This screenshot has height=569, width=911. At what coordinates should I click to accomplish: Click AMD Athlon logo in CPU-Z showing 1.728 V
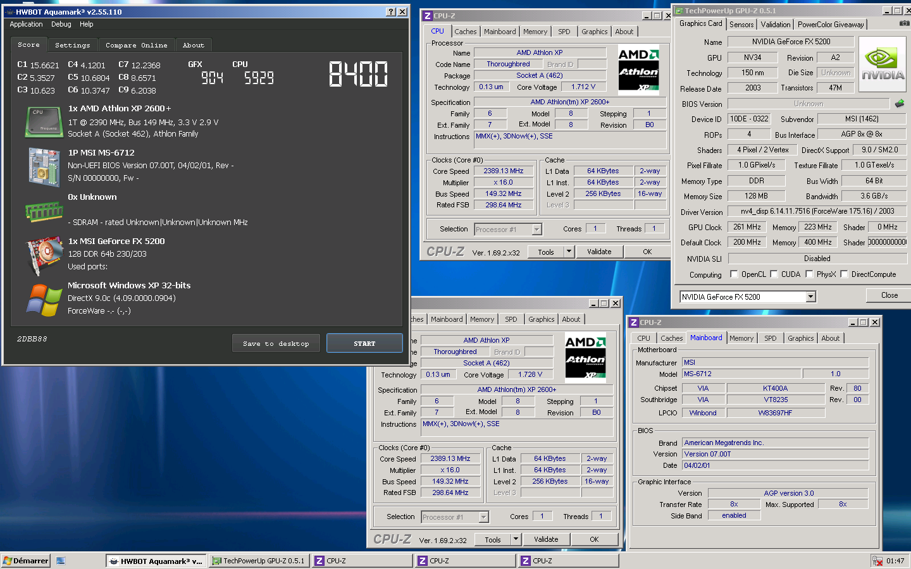coord(585,357)
